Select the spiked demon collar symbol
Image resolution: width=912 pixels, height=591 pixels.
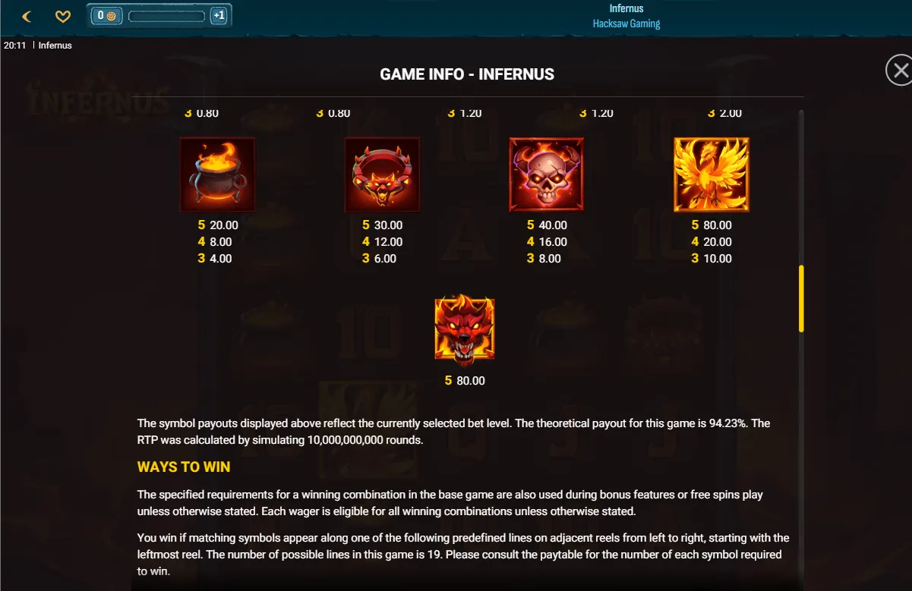[382, 174]
